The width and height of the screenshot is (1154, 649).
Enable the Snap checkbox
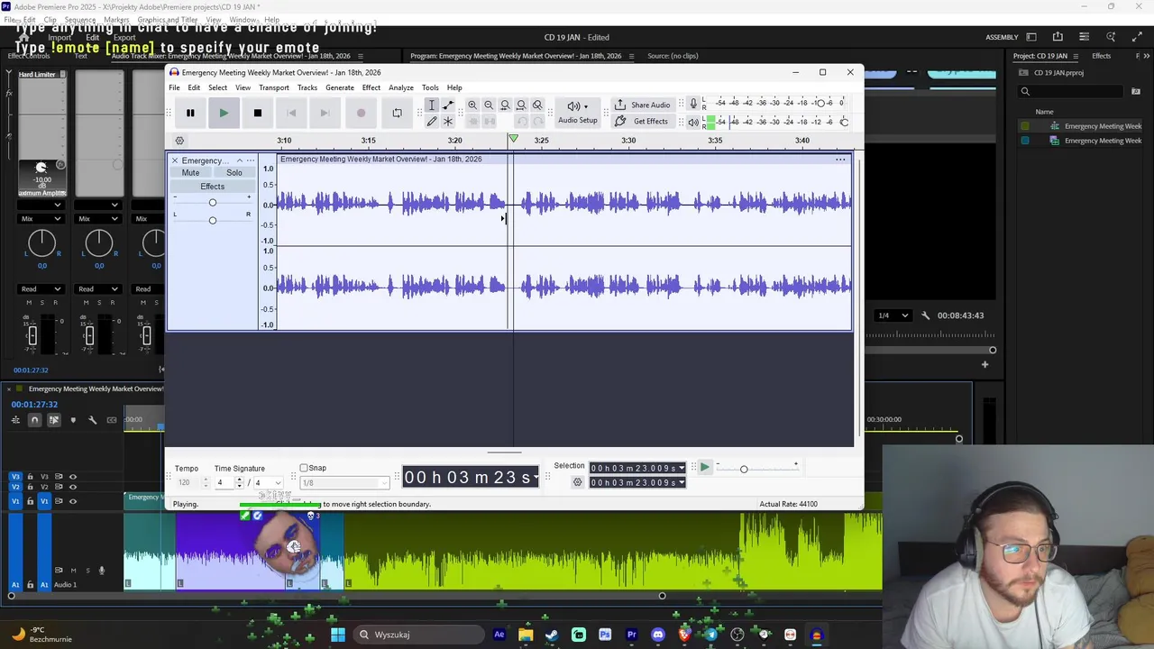(304, 468)
